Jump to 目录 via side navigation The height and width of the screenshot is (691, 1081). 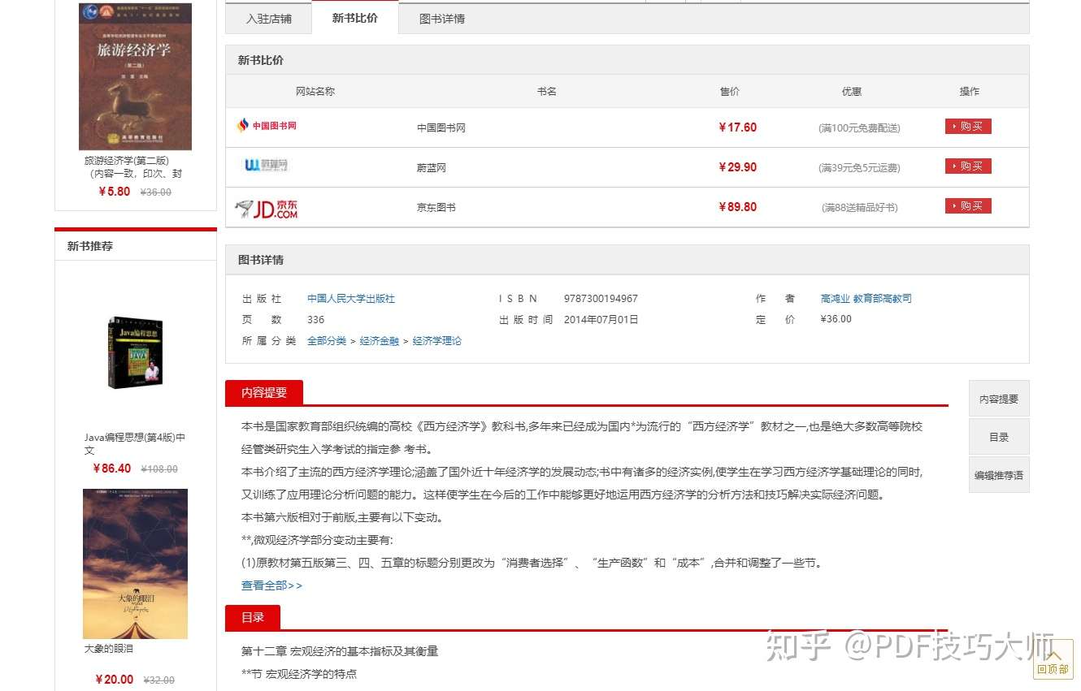(999, 437)
